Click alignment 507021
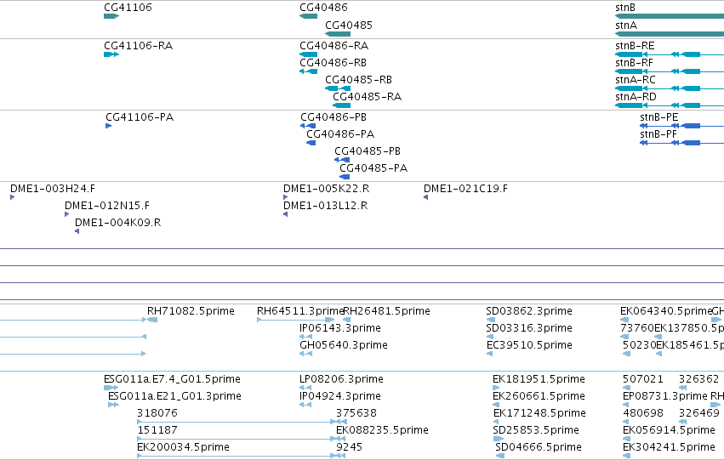724x460 pixels. click(x=643, y=380)
